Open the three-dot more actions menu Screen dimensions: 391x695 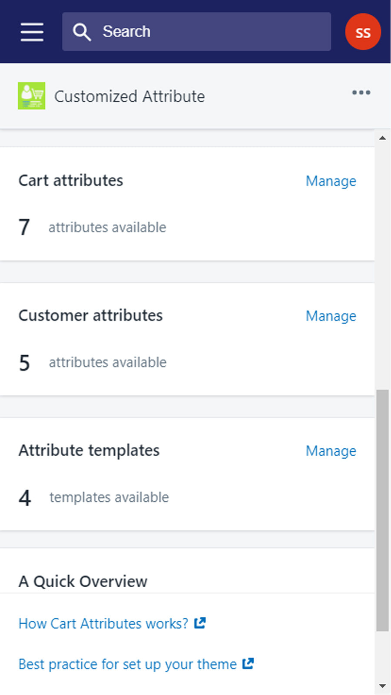pos(361,93)
